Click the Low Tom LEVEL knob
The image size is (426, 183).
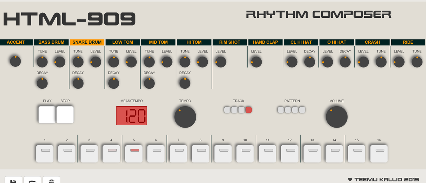(131, 62)
